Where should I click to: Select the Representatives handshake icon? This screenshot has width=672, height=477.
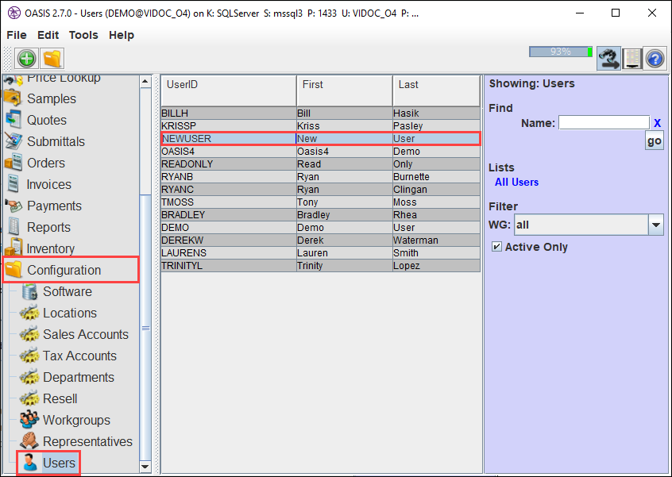point(29,441)
